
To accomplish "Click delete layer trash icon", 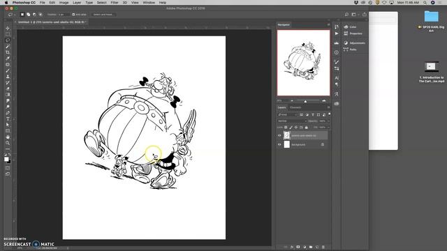I will [323, 247].
